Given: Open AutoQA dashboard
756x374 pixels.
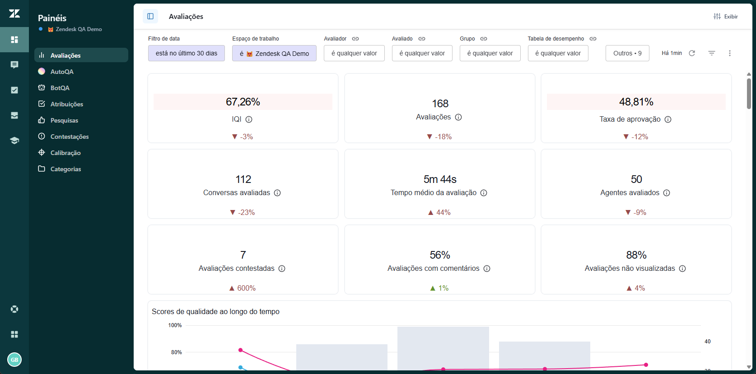Looking at the screenshot, I should (x=81, y=71).
